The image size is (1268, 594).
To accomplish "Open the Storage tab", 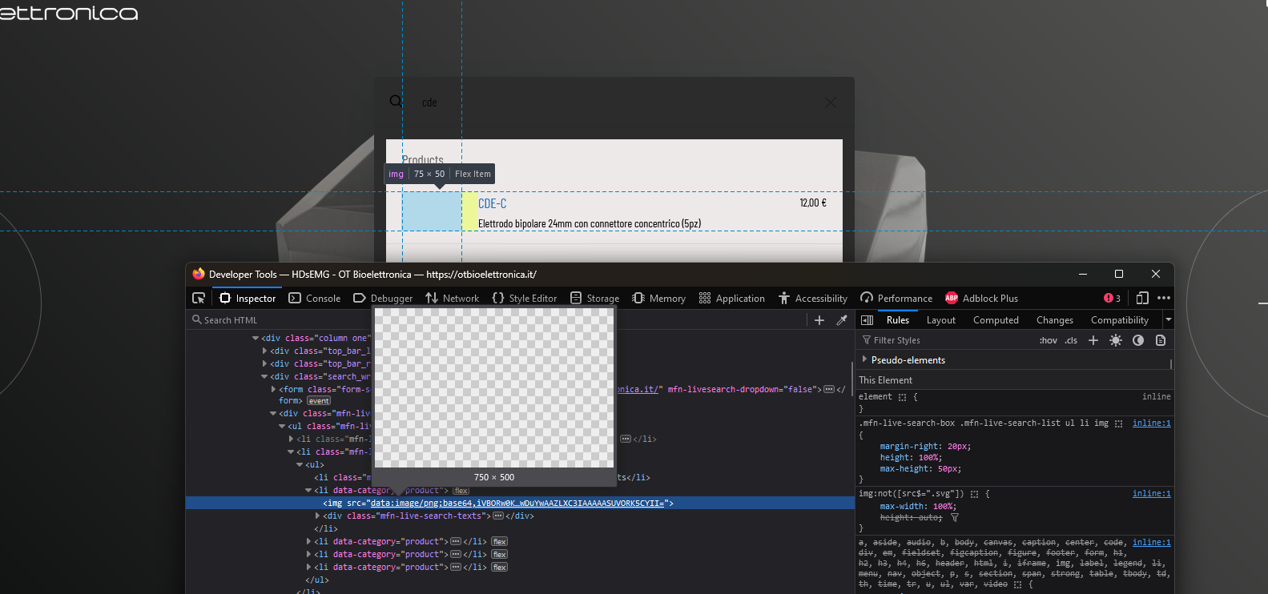I will [594, 298].
